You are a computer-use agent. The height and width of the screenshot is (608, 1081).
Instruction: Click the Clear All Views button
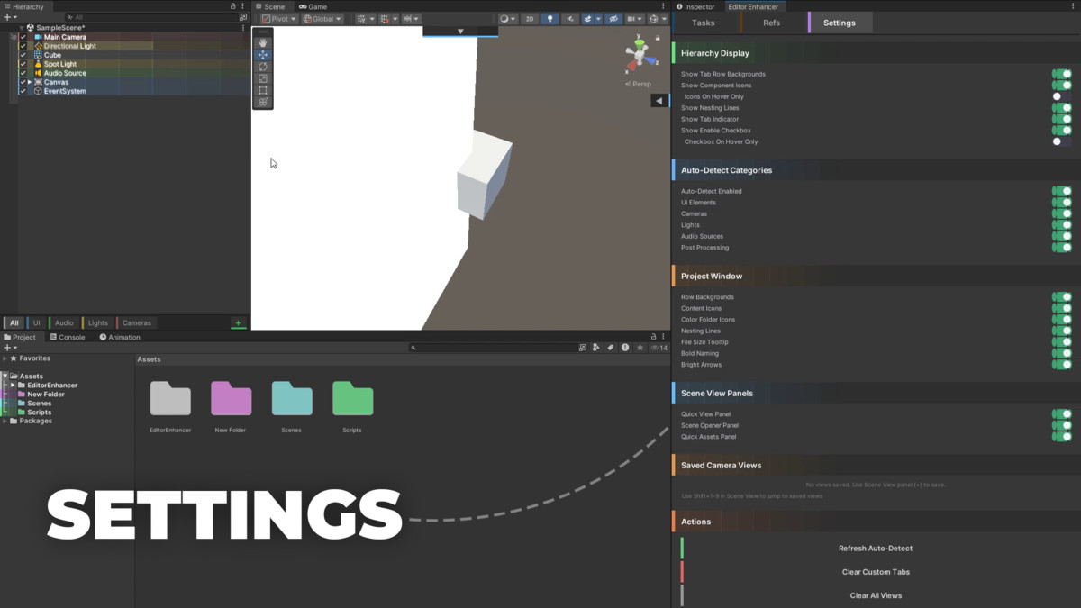click(x=876, y=595)
